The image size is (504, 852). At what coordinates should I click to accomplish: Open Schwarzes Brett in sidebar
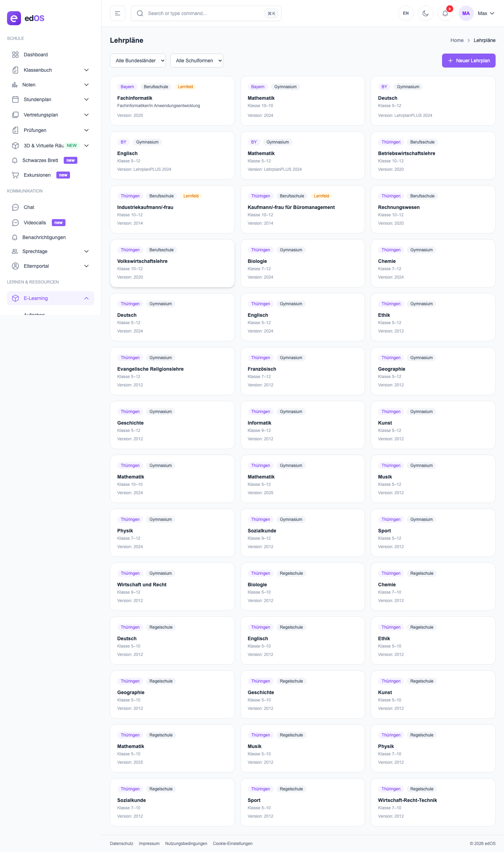[x=40, y=160]
